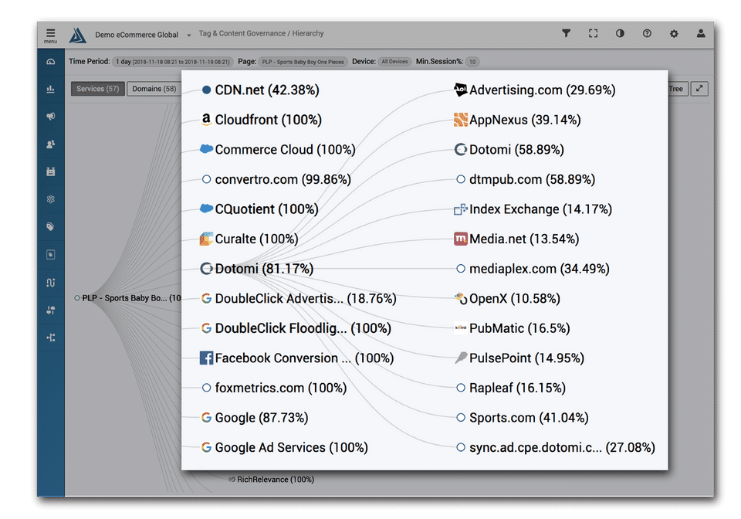The height and width of the screenshot is (519, 741).
Task: Open the bar chart icon in sidebar
Action: tap(51, 90)
